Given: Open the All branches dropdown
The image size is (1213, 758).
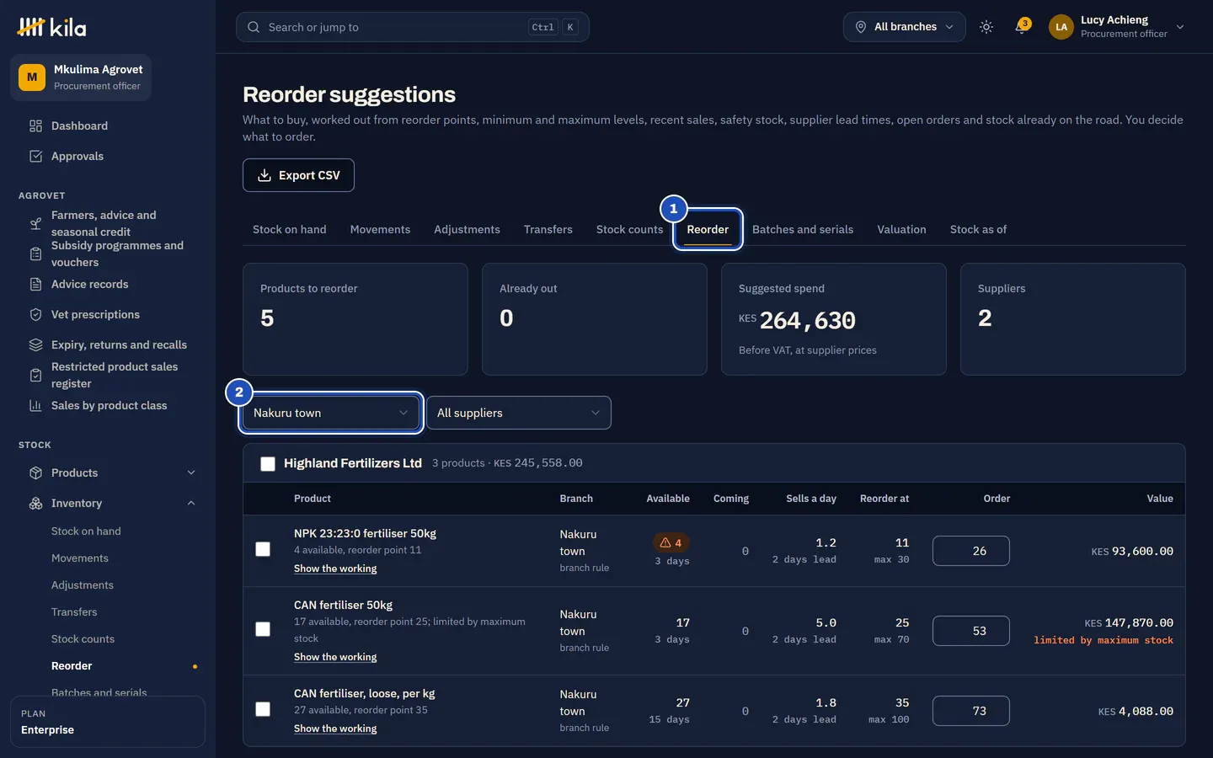Looking at the screenshot, I should point(904,27).
